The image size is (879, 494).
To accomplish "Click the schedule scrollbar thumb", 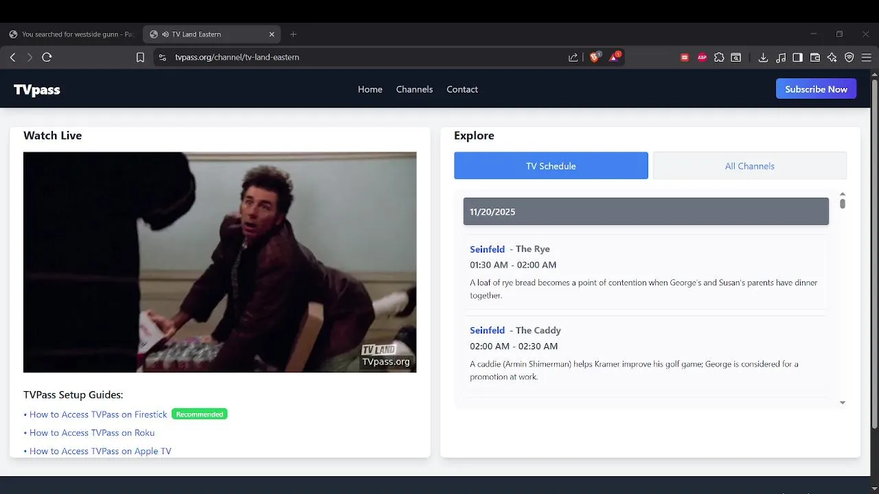I will point(843,204).
